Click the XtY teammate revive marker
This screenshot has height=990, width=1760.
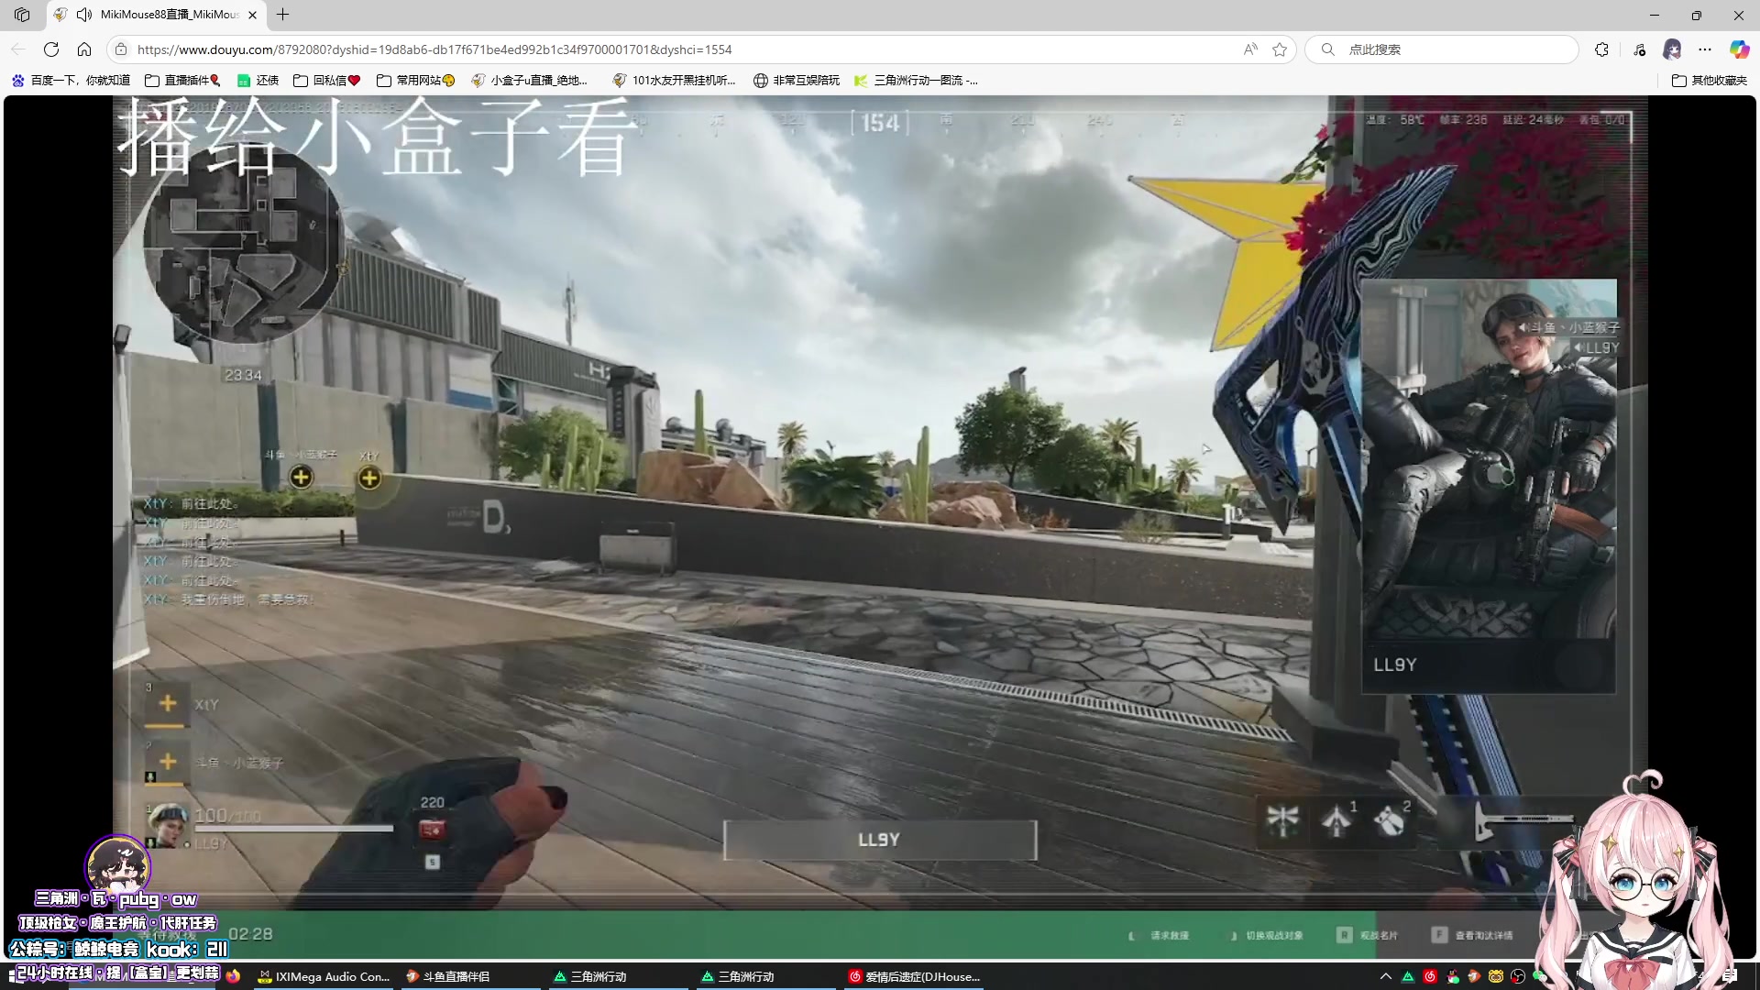(x=369, y=478)
